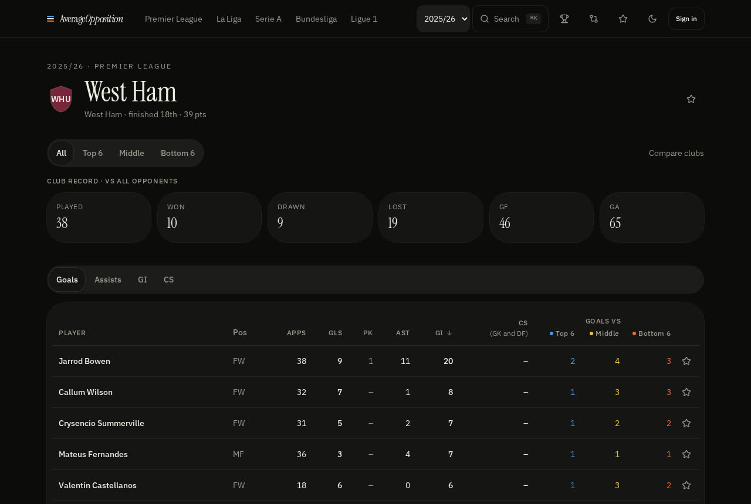
Task: Click Jarrod Bowen's GI value 20
Action: point(448,361)
